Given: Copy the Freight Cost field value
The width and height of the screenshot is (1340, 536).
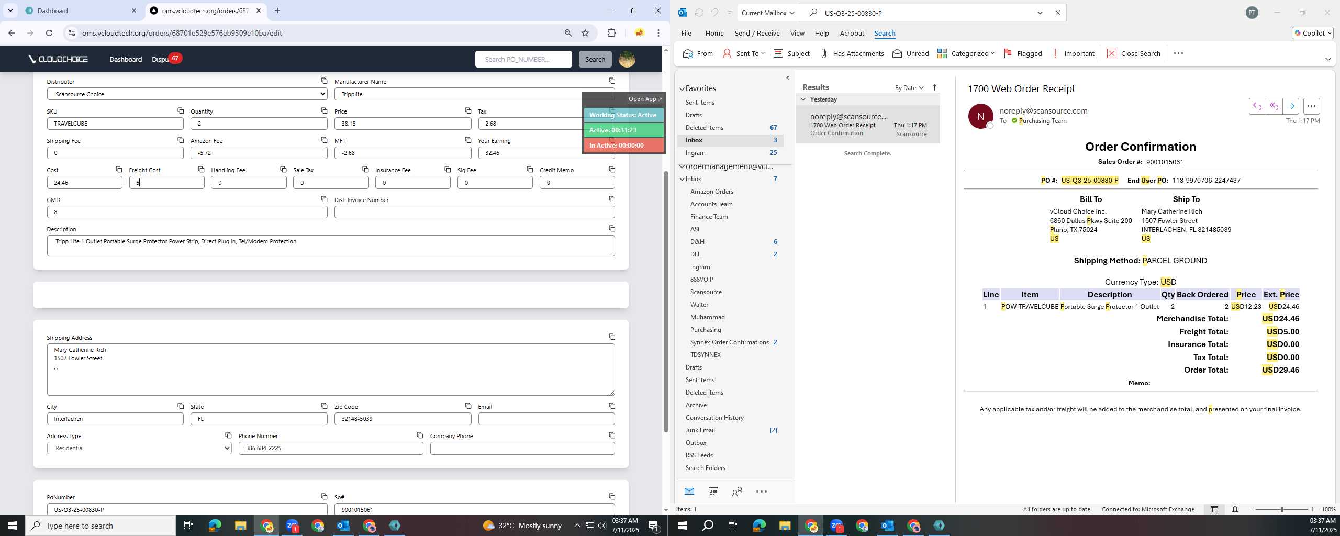Looking at the screenshot, I should (x=201, y=169).
